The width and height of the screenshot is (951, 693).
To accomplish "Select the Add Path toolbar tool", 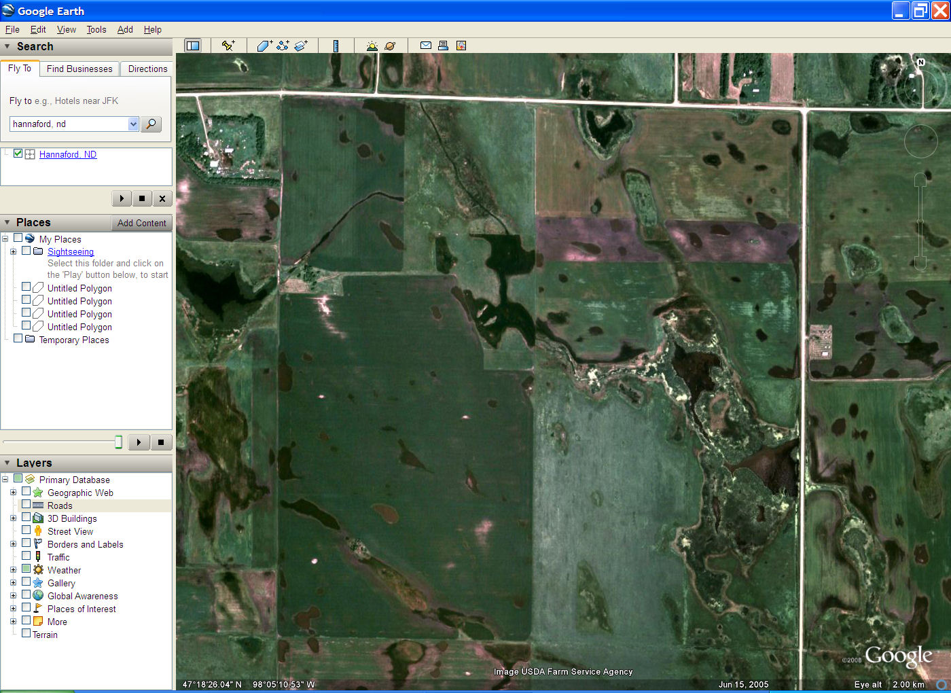I will tap(283, 46).
